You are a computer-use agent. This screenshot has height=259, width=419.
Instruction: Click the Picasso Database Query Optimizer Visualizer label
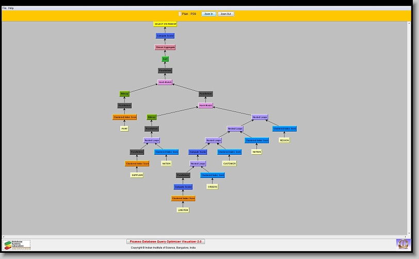pyautogui.click(x=166, y=241)
